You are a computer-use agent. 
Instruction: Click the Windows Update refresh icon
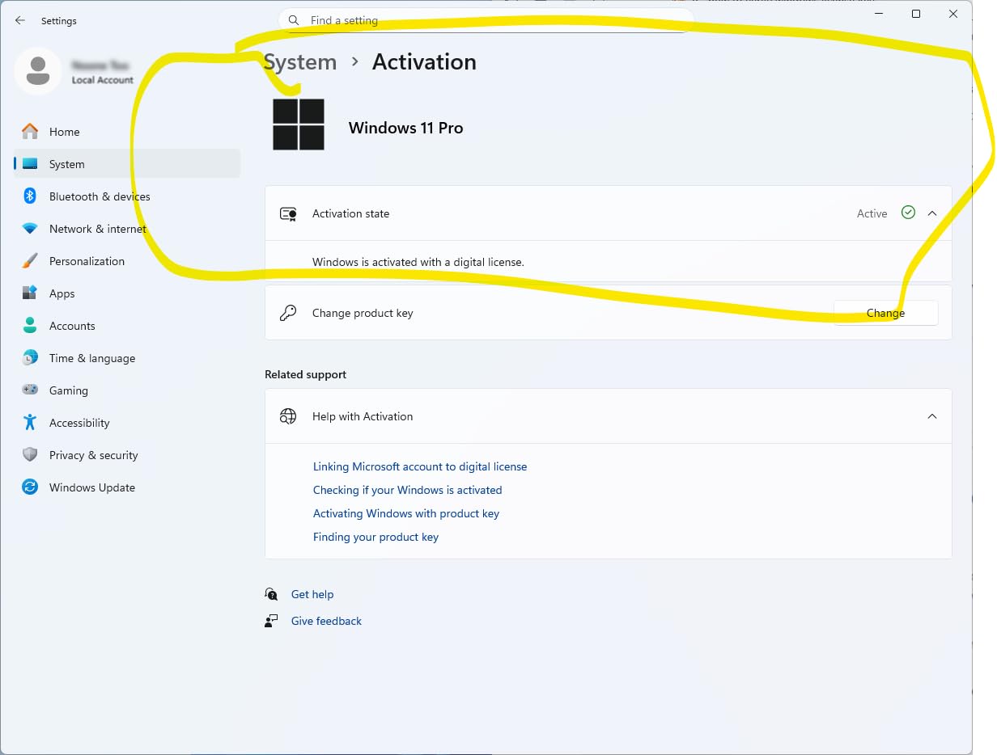point(30,487)
